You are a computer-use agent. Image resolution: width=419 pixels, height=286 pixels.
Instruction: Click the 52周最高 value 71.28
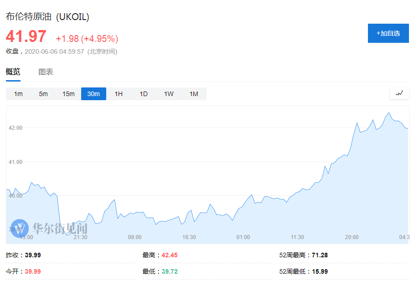coord(320,255)
